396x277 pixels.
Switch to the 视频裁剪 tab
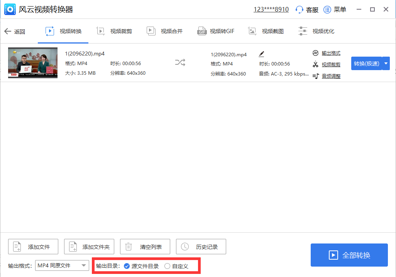[x=114, y=31]
